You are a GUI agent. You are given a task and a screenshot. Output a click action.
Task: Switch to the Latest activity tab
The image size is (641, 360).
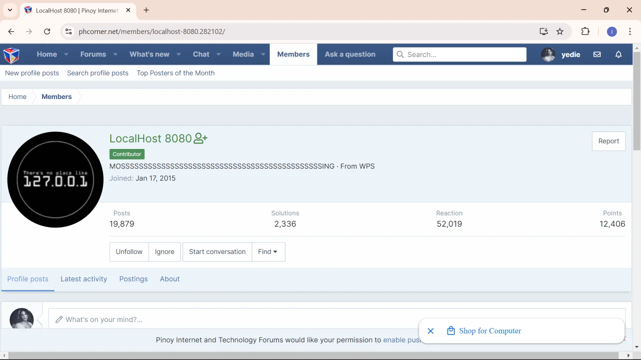tap(84, 279)
